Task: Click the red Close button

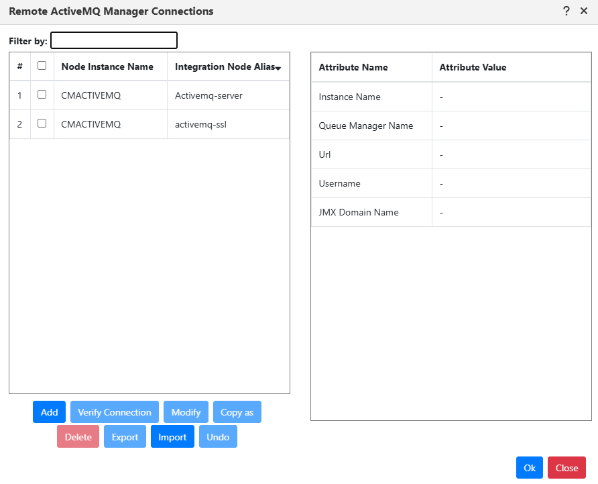Action: 566,468
